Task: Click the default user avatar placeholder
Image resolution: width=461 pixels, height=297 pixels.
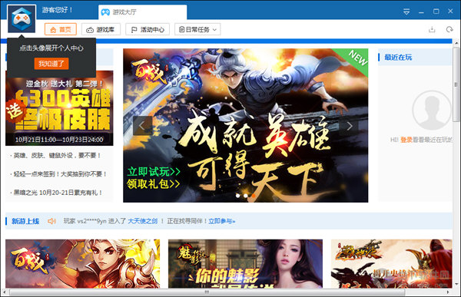Action: [431, 111]
